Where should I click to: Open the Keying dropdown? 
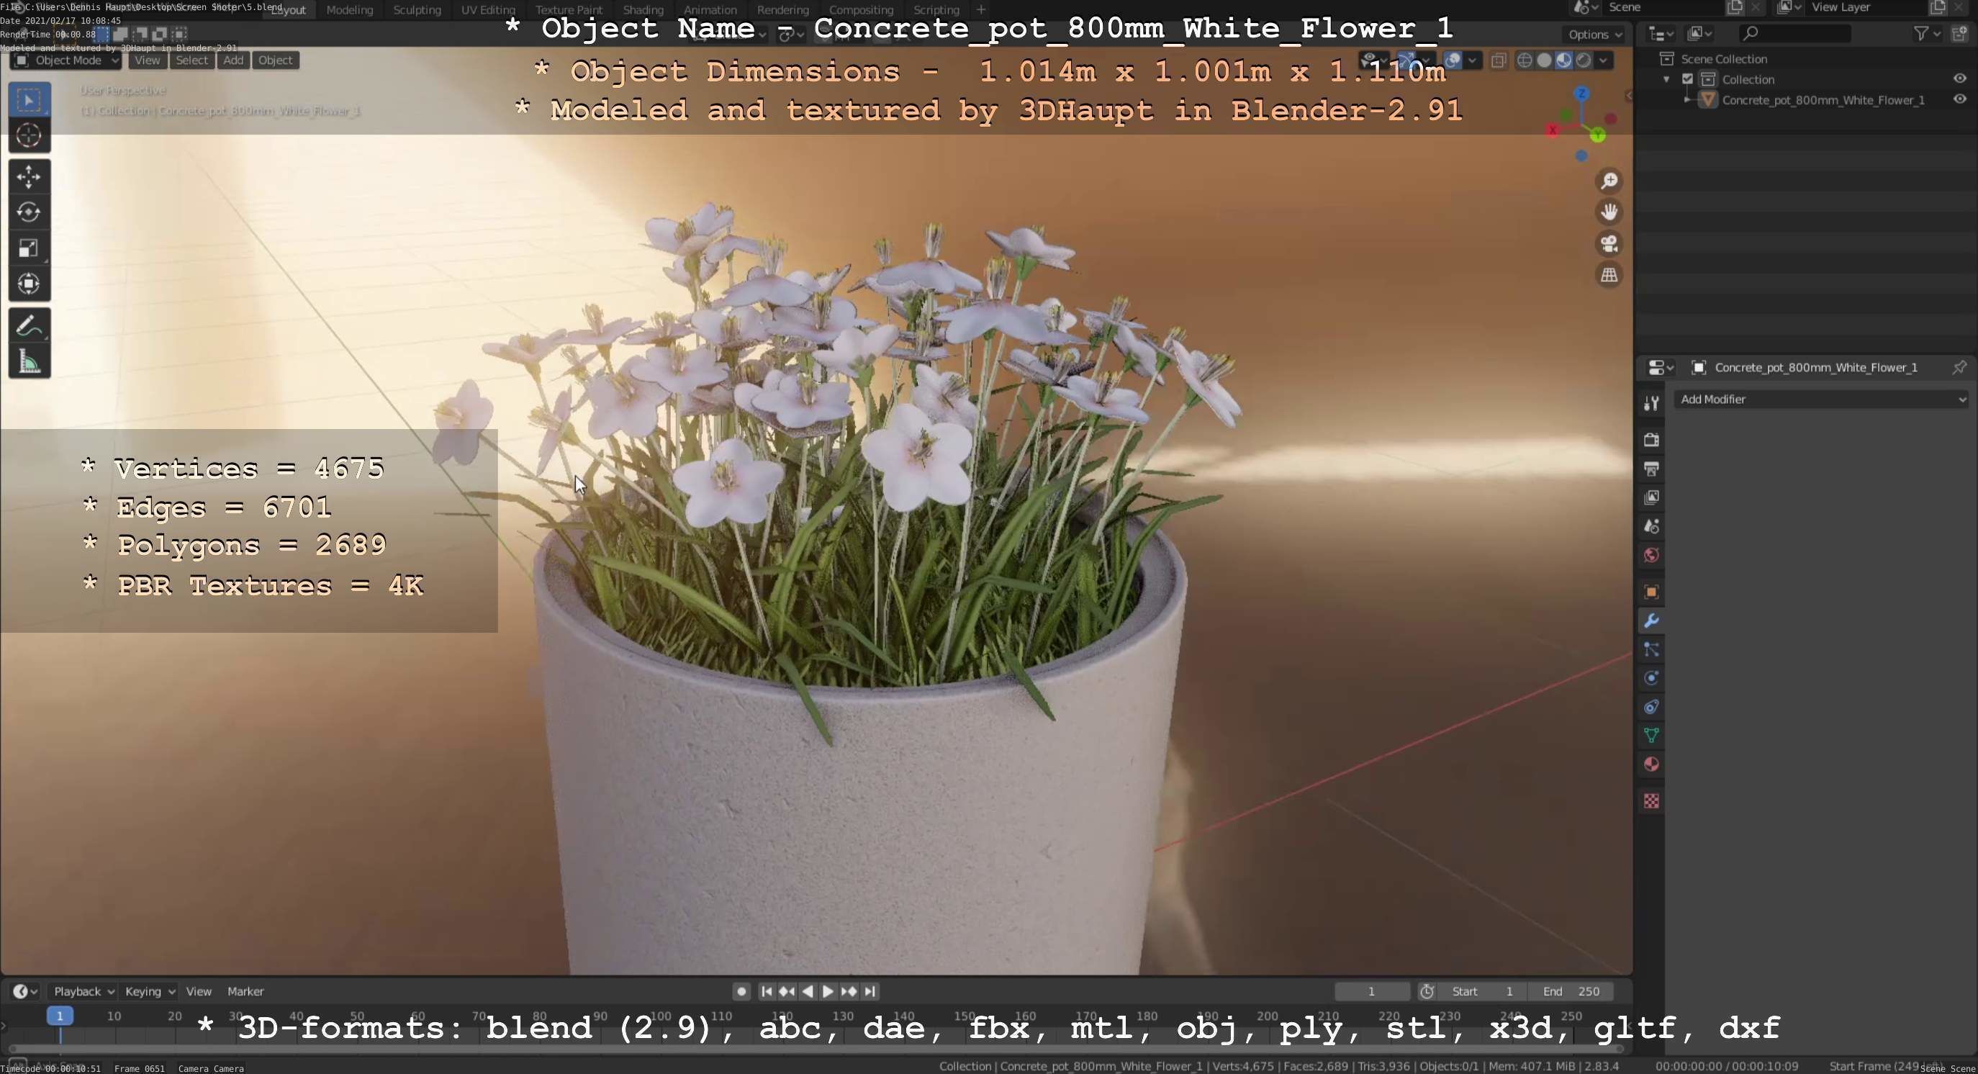coord(149,992)
